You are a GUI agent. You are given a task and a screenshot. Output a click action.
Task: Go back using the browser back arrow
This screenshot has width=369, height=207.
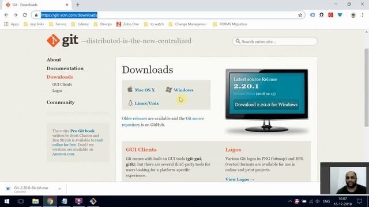pos(6,15)
